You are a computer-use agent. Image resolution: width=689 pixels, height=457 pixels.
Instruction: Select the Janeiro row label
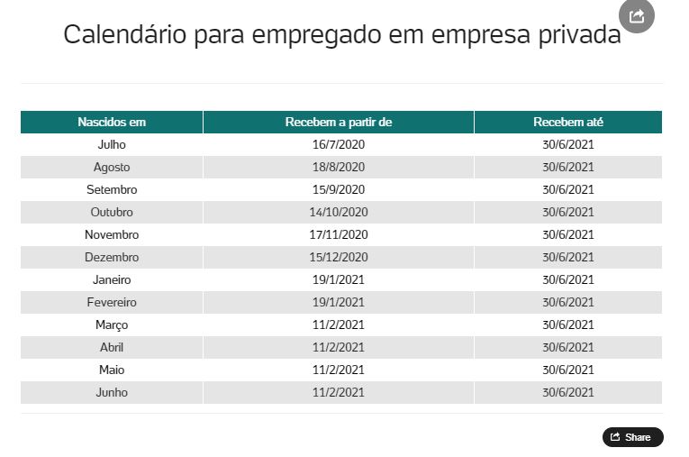[112, 279]
